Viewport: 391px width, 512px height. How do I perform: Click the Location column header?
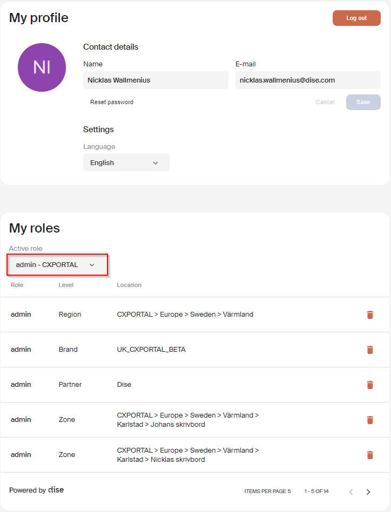(x=129, y=285)
